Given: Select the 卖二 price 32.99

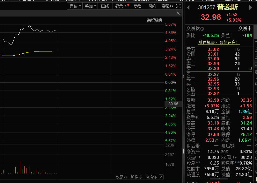Looking at the screenshot, I should [x=213, y=64].
